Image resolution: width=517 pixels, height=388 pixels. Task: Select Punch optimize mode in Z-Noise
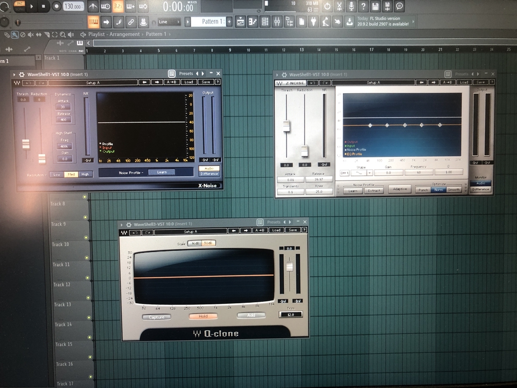[423, 190]
